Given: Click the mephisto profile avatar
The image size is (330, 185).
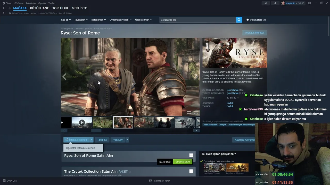Looking at the screenshot, I should pyautogui.click(x=283, y=3).
